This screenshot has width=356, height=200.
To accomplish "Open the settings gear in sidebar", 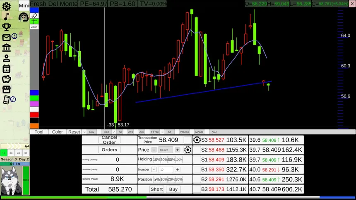I will (6, 6).
